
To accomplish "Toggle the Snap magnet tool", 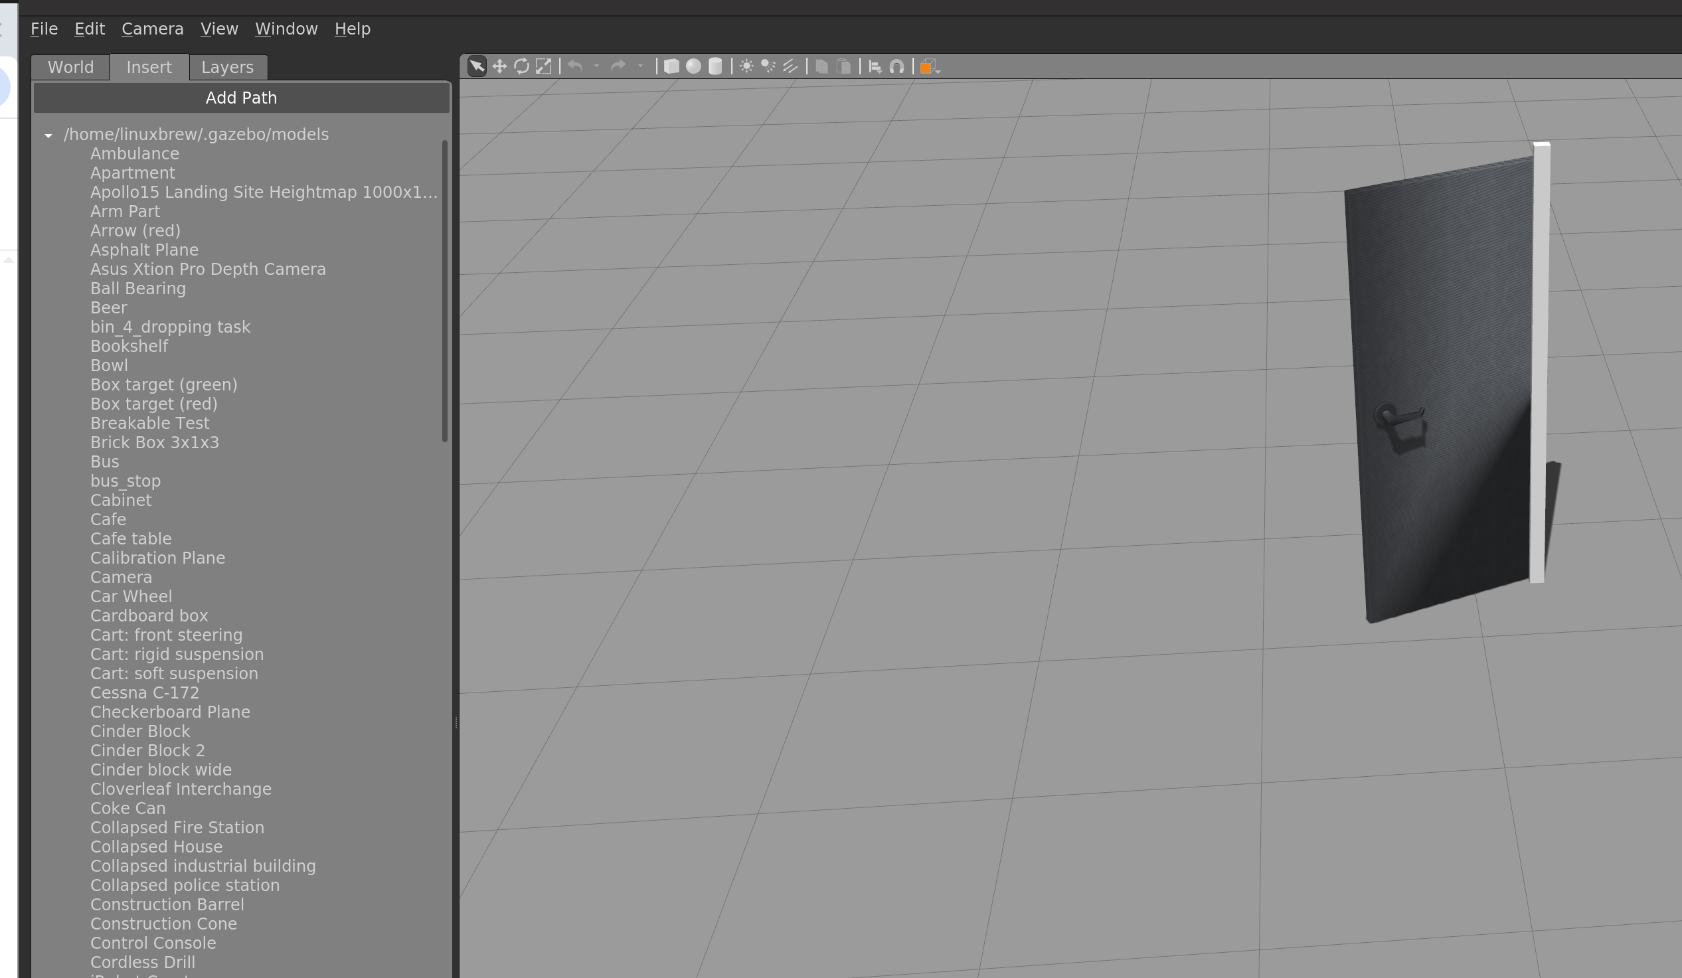I will click(897, 66).
